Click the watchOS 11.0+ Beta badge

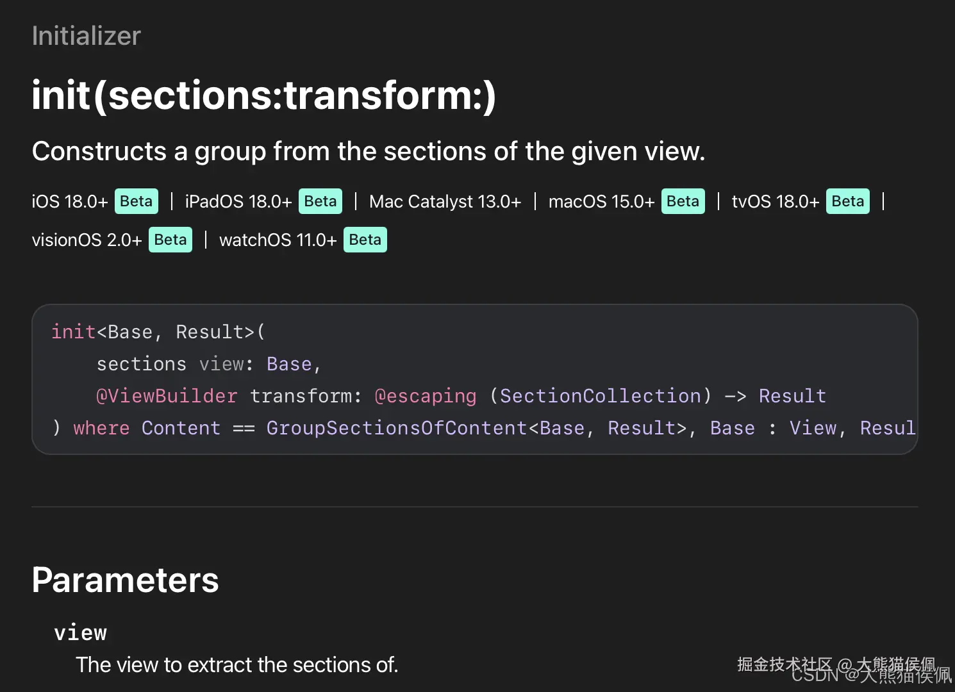[365, 240]
